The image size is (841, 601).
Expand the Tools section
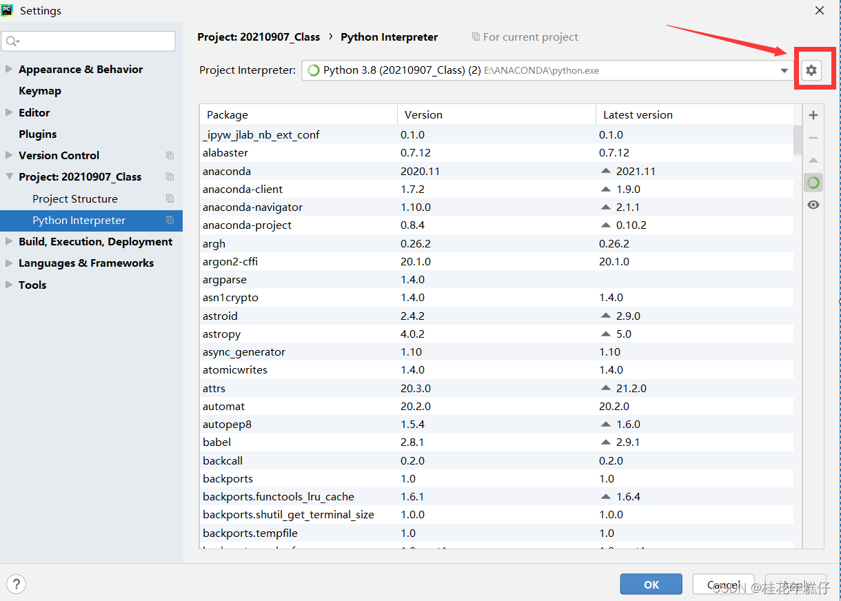[x=9, y=285]
